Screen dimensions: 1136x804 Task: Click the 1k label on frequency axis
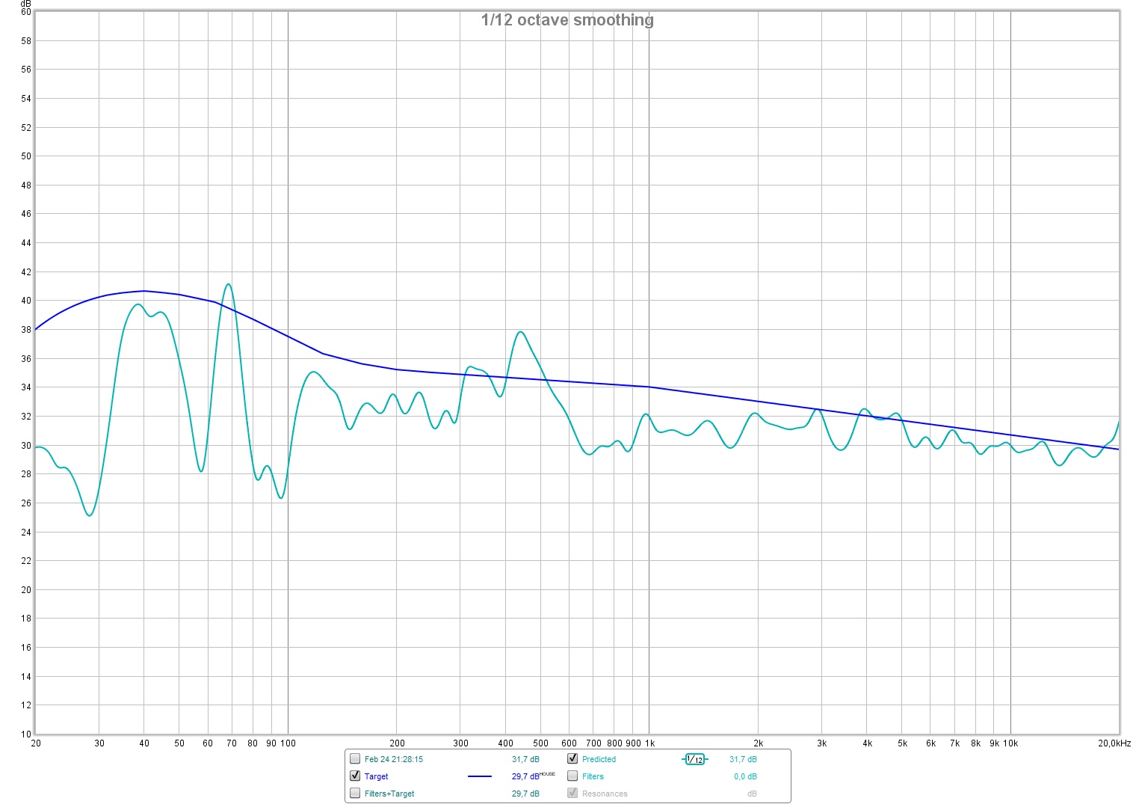coord(649,743)
